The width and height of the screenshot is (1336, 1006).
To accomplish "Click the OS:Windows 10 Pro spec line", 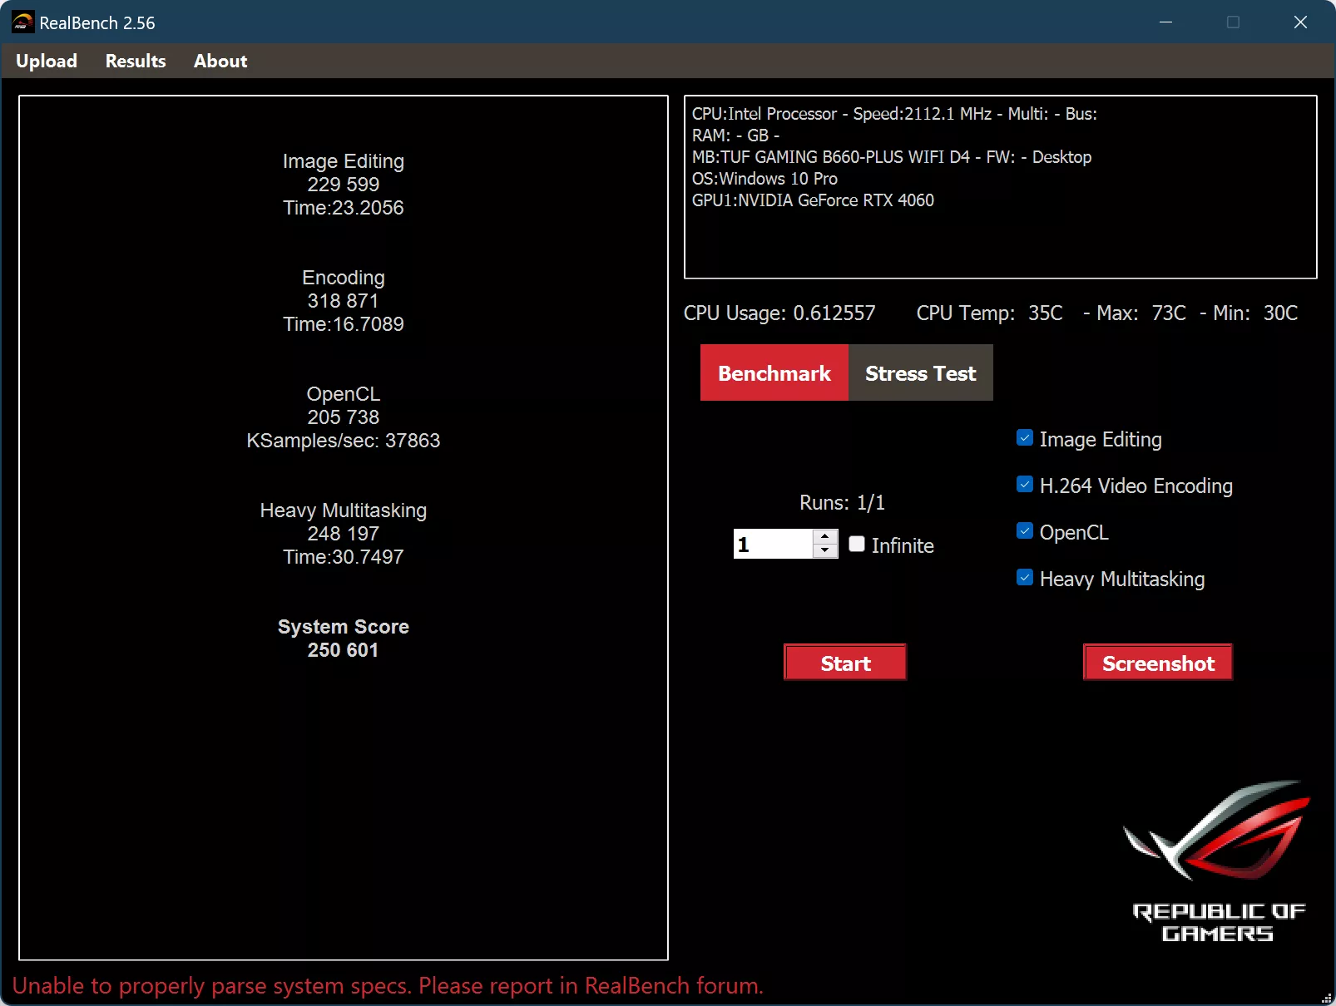I will tap(764, 179).
